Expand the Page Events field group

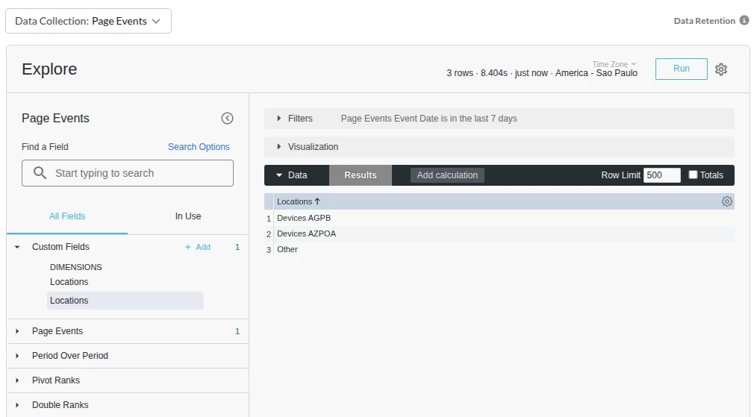click(17, 331)
